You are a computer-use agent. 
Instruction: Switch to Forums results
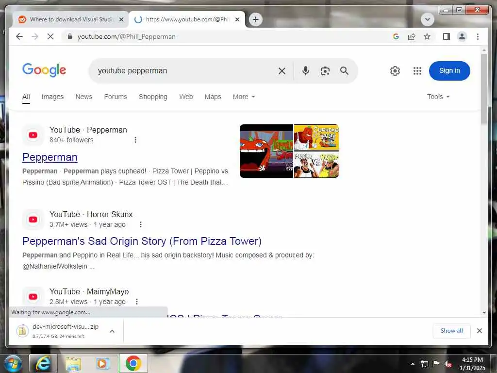(116, 97)
